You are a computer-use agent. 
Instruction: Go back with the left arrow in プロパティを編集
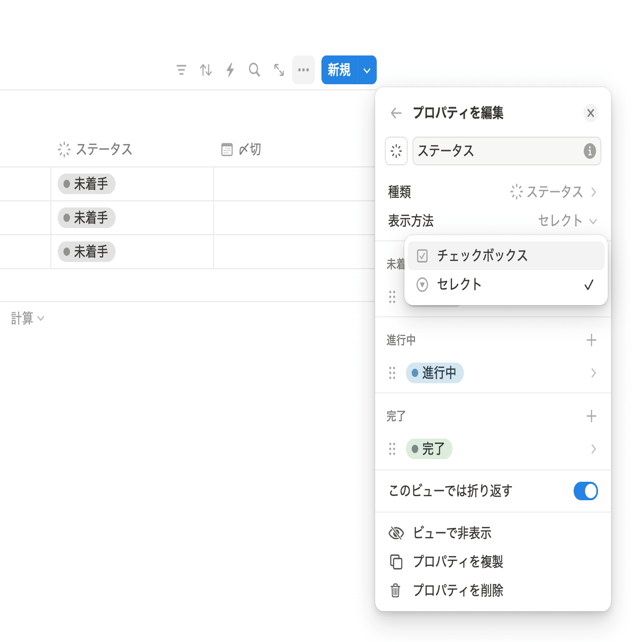pyautogui.click(x=396, y=113)
